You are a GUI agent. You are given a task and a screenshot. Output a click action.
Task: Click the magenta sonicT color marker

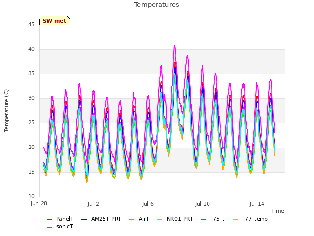pos(49,227)
